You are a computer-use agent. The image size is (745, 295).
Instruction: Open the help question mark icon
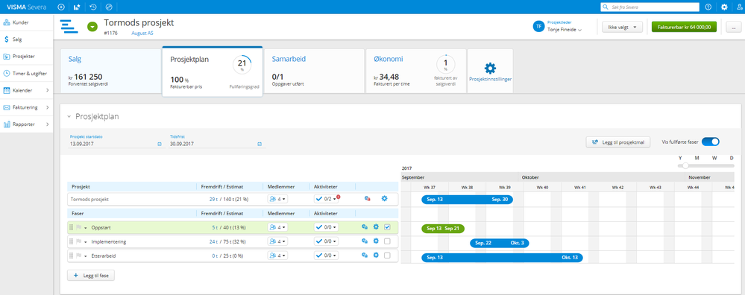click(x=708, y=7)
